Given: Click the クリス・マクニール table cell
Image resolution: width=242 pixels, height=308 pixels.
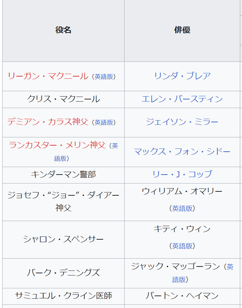Looking at the screenshot, I should coord(63,99).
